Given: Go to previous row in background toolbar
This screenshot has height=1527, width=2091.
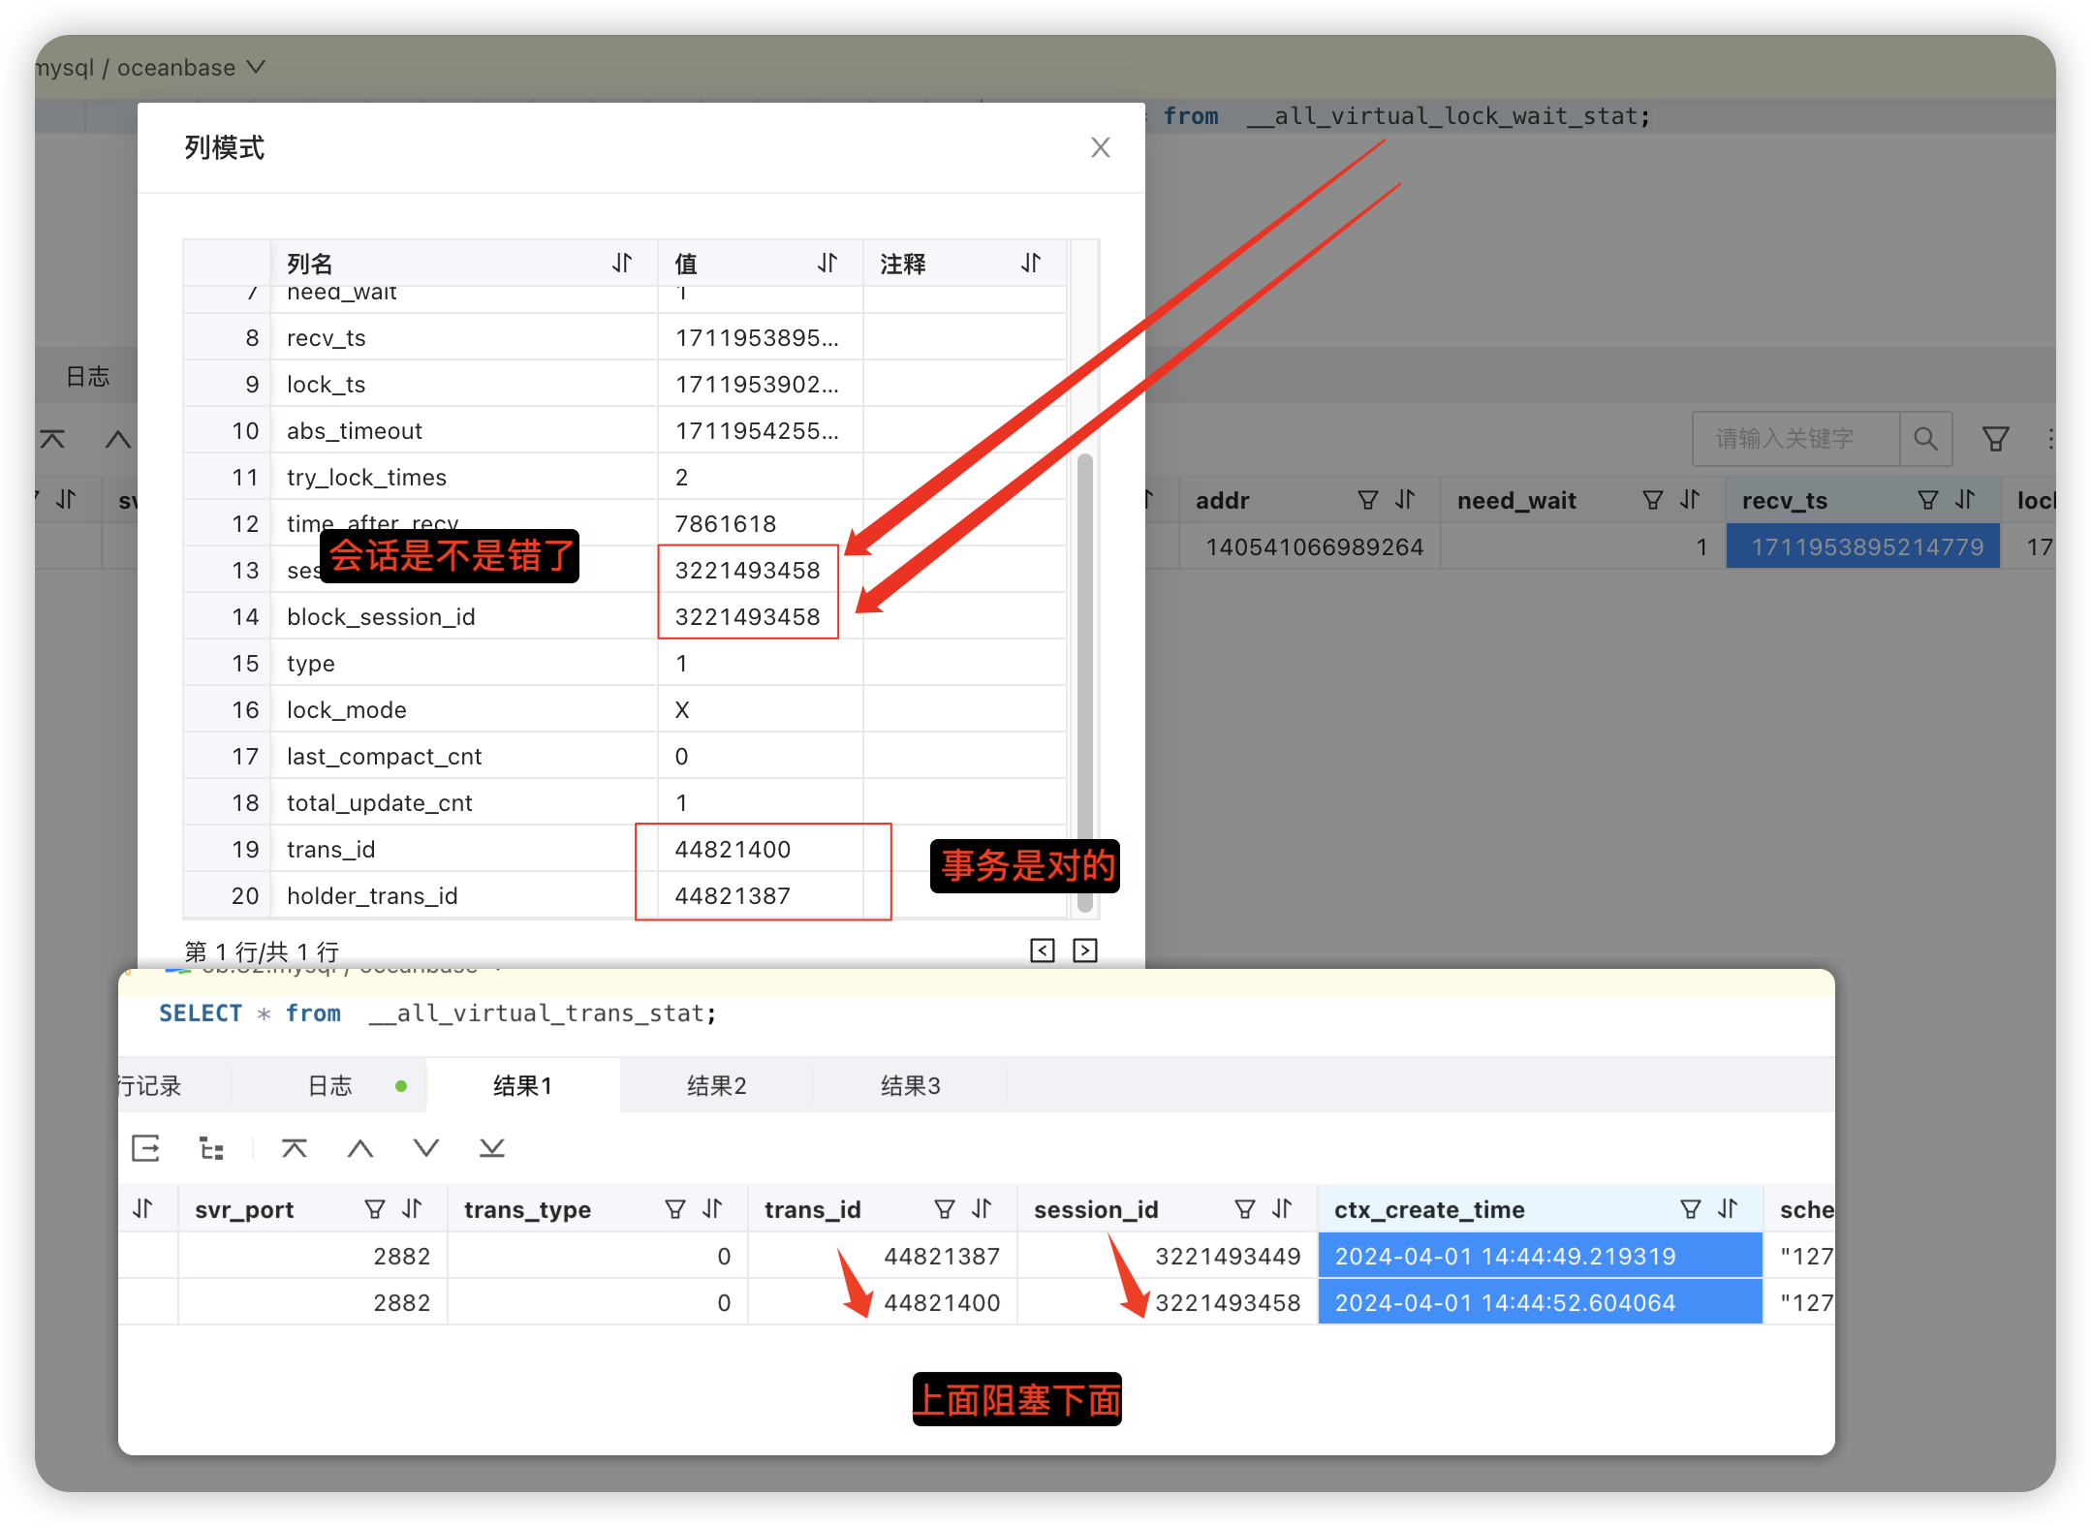Looking at the screenshot, I should (117, 439).
